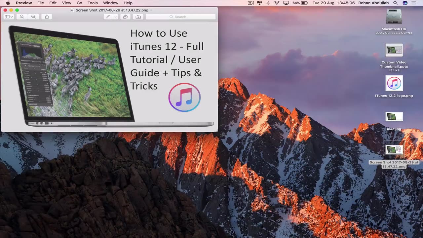
Task: Click the bluetooth-like menu bar icon
Action: pyautogui.click(x=268, y=3)
